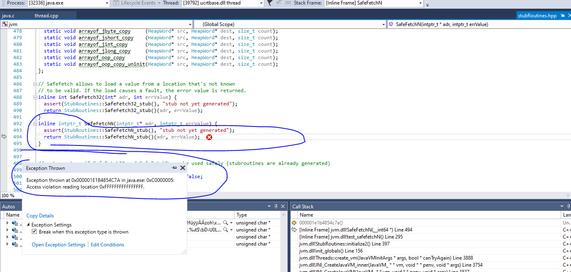The width and height of the screenshot is (571, 272).
Task: Open Call Stack window options dropdown
Action: [x=562, y=206]
